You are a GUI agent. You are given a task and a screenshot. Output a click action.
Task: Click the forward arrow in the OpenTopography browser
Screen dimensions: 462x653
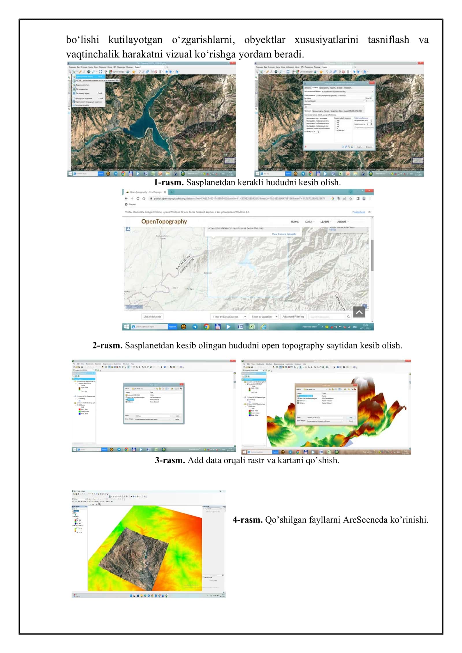(x=132, y=199)
